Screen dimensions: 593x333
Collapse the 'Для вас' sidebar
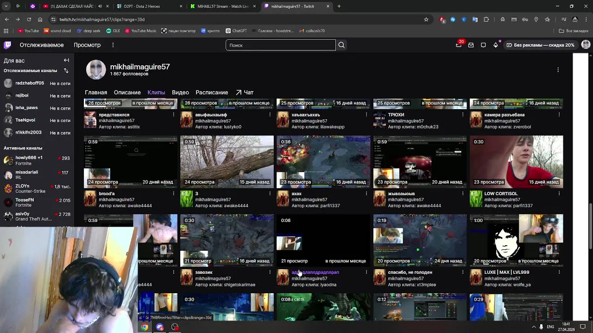(66, 61)
